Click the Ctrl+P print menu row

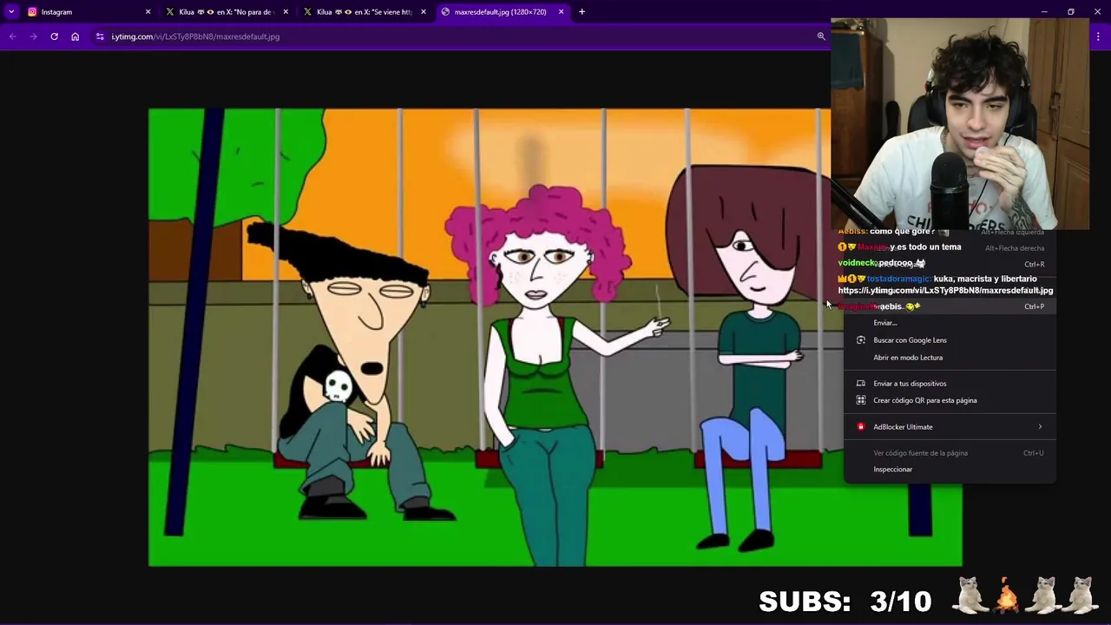coord(950,306)
